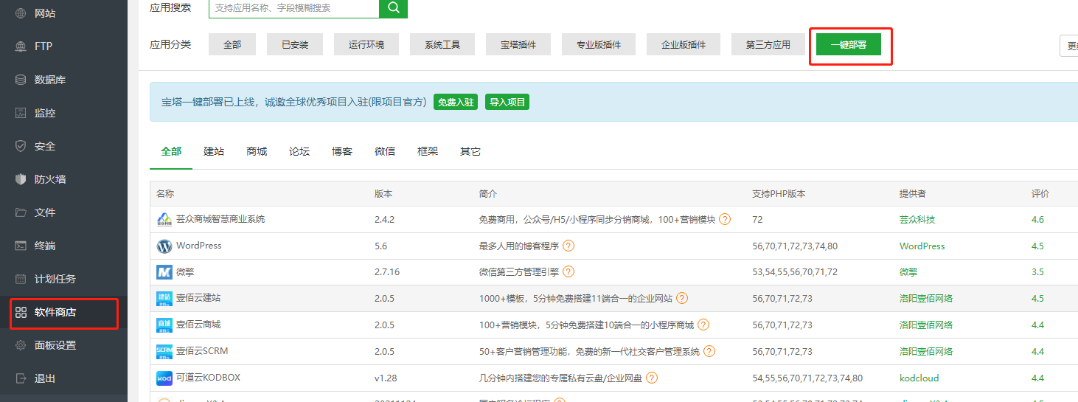1078x402 pixels.
Task: Click the 可道云KODBOX logo icon
Action: (164, 378)
